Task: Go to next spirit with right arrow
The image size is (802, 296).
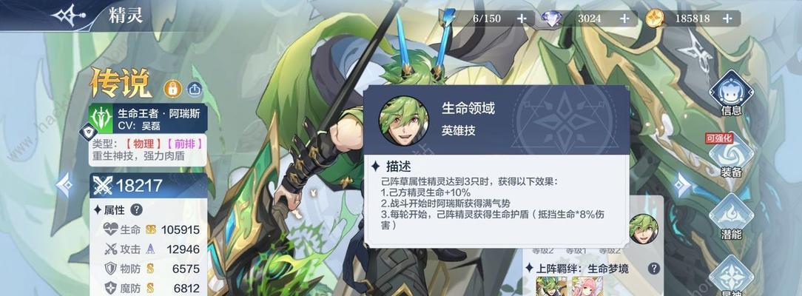Action: point(683,184)
